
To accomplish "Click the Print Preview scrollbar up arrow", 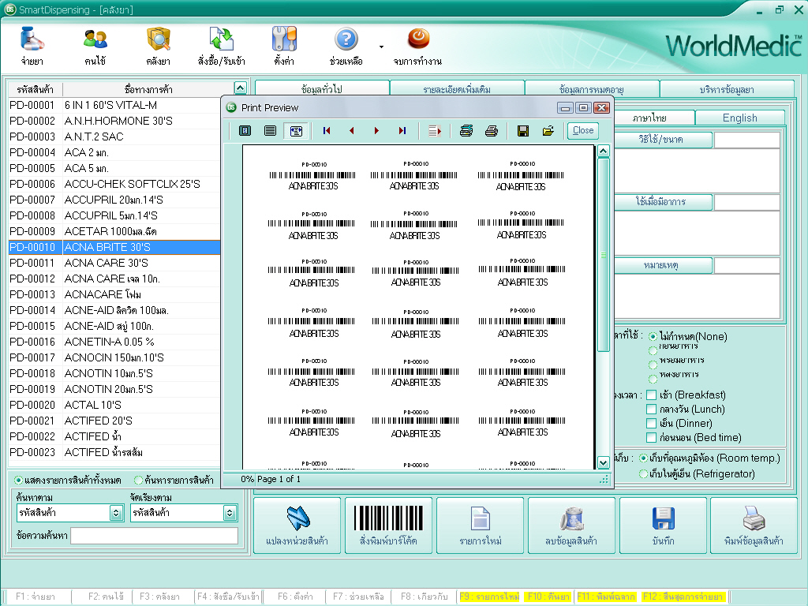I will point(604,151).
